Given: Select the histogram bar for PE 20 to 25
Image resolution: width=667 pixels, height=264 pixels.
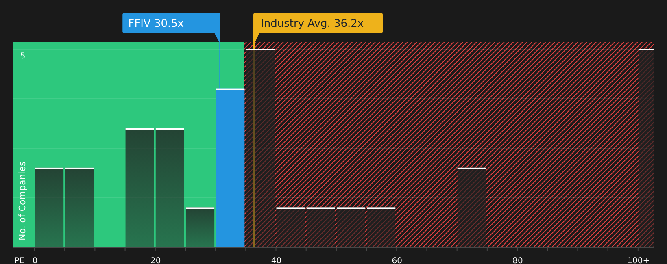Looking at the screenshot, I should pyautogui.click(x=170, y=188).
